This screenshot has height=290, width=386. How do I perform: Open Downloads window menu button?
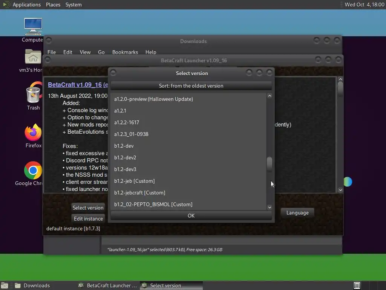click(x=49, y=40)
